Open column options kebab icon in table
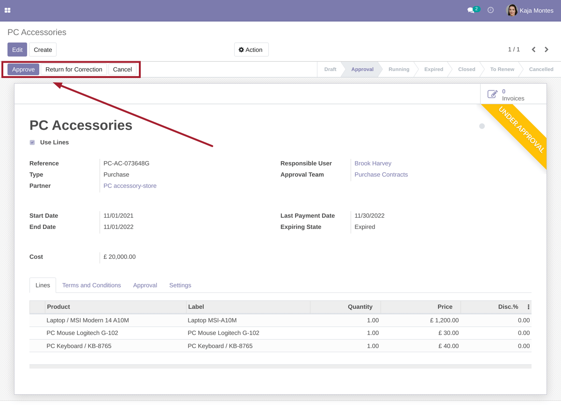 click(528, 307)
